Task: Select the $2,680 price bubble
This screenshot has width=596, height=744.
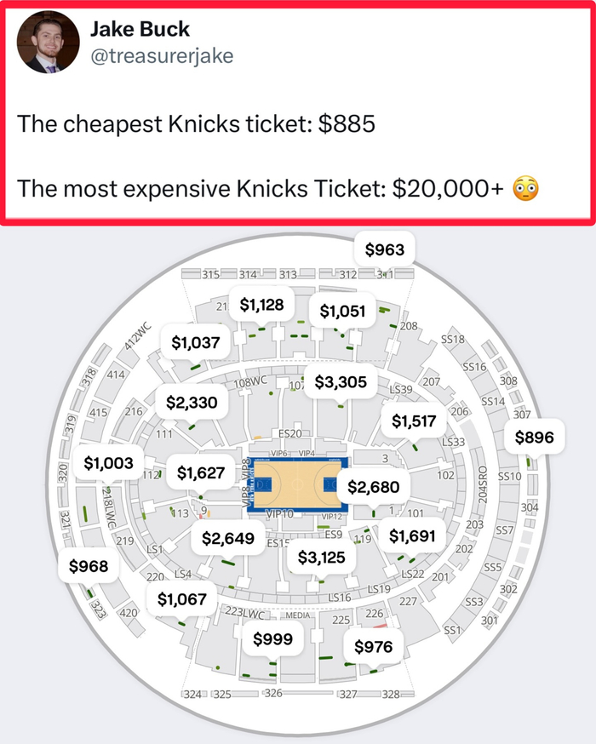Action: (x=375, y=486)
